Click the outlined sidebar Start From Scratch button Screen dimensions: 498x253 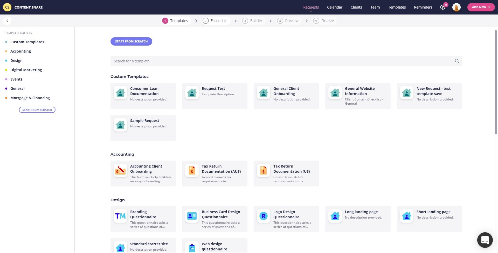(37, 110)
